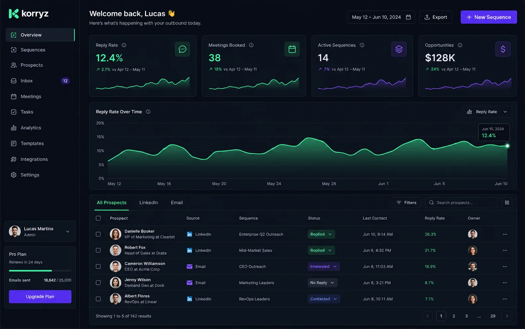Click info icon beside Reply Rate Over Time
Image resolution: width=525 pixels, height=329 pixels.
pos(148,112)
